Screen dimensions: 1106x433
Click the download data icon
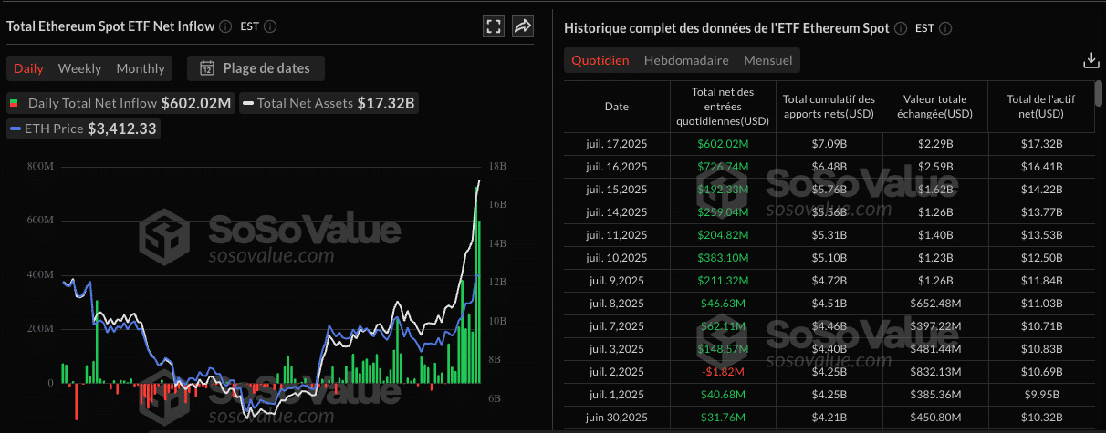[x=1090, y=60]
